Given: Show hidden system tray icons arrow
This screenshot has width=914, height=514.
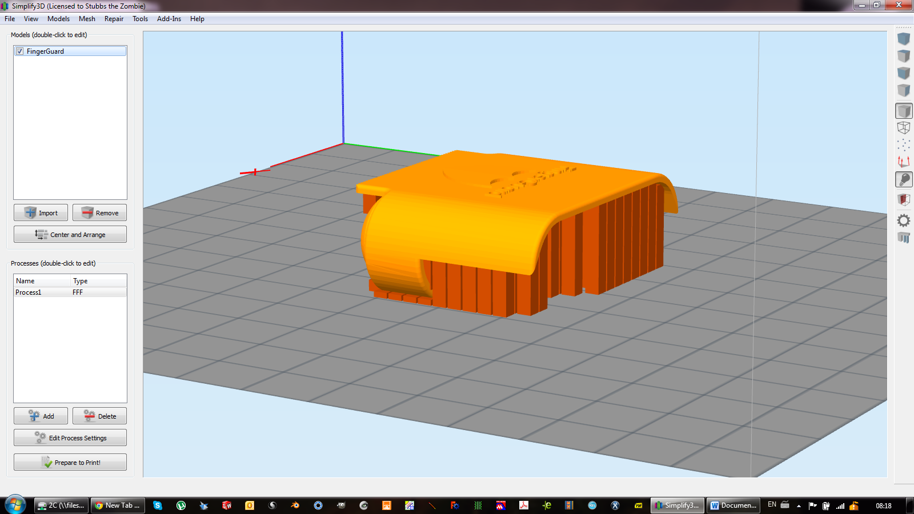Looking at the screenshot, I should [799, 505].
